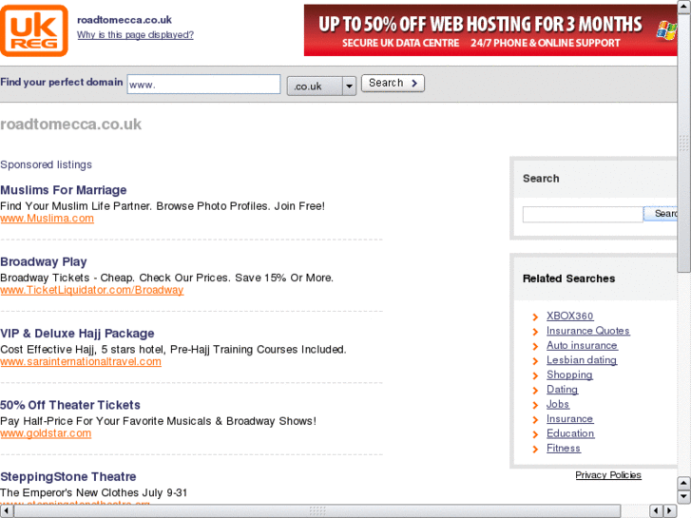Click horizontal scrollbar left arrow at far left
The width and height of the screenshot is (691, 518).
coord(6,511)
